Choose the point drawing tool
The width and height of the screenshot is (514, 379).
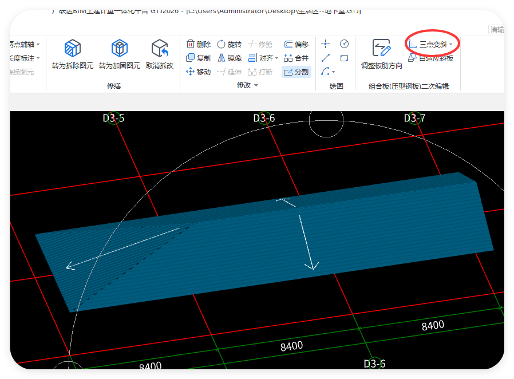(x=325, y=44)
